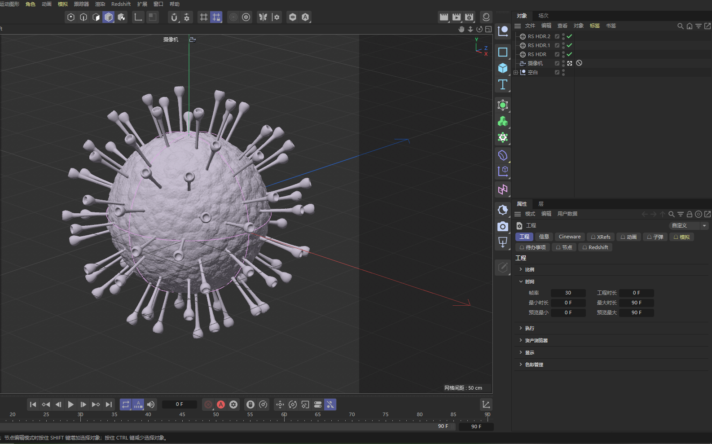Open the 用户数据 menu in Attributes
The image size is (712, 444).
click(567, 214)
